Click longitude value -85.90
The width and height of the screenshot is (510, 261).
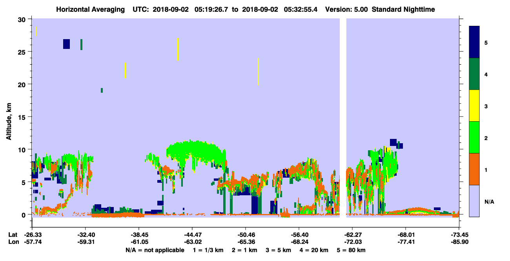(x=459, y=242)
